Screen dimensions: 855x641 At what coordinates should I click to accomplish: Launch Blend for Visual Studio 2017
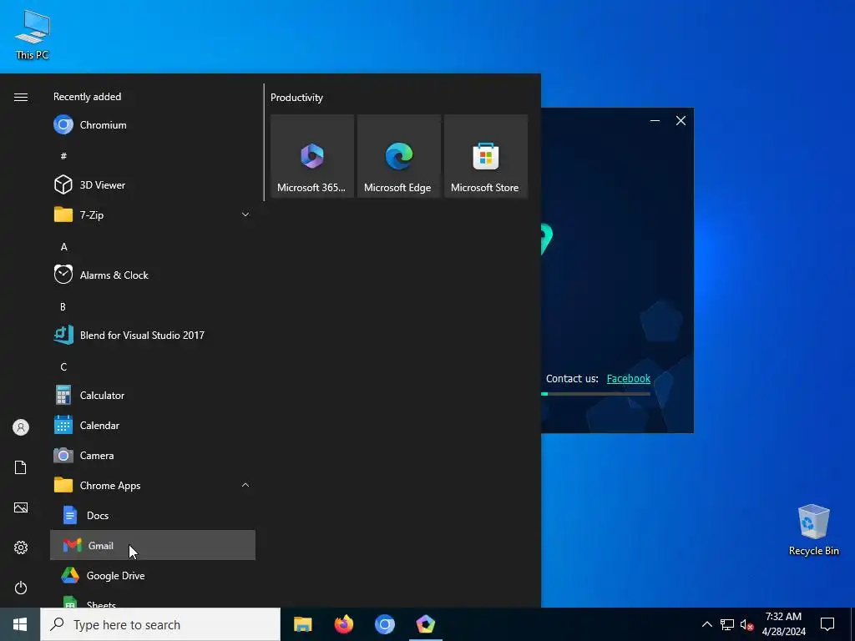[x=153, y=336]
